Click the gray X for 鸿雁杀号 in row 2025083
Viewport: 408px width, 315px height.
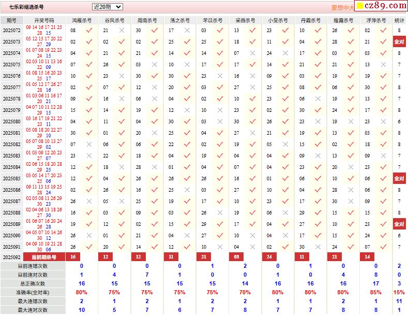coord(89,155)
